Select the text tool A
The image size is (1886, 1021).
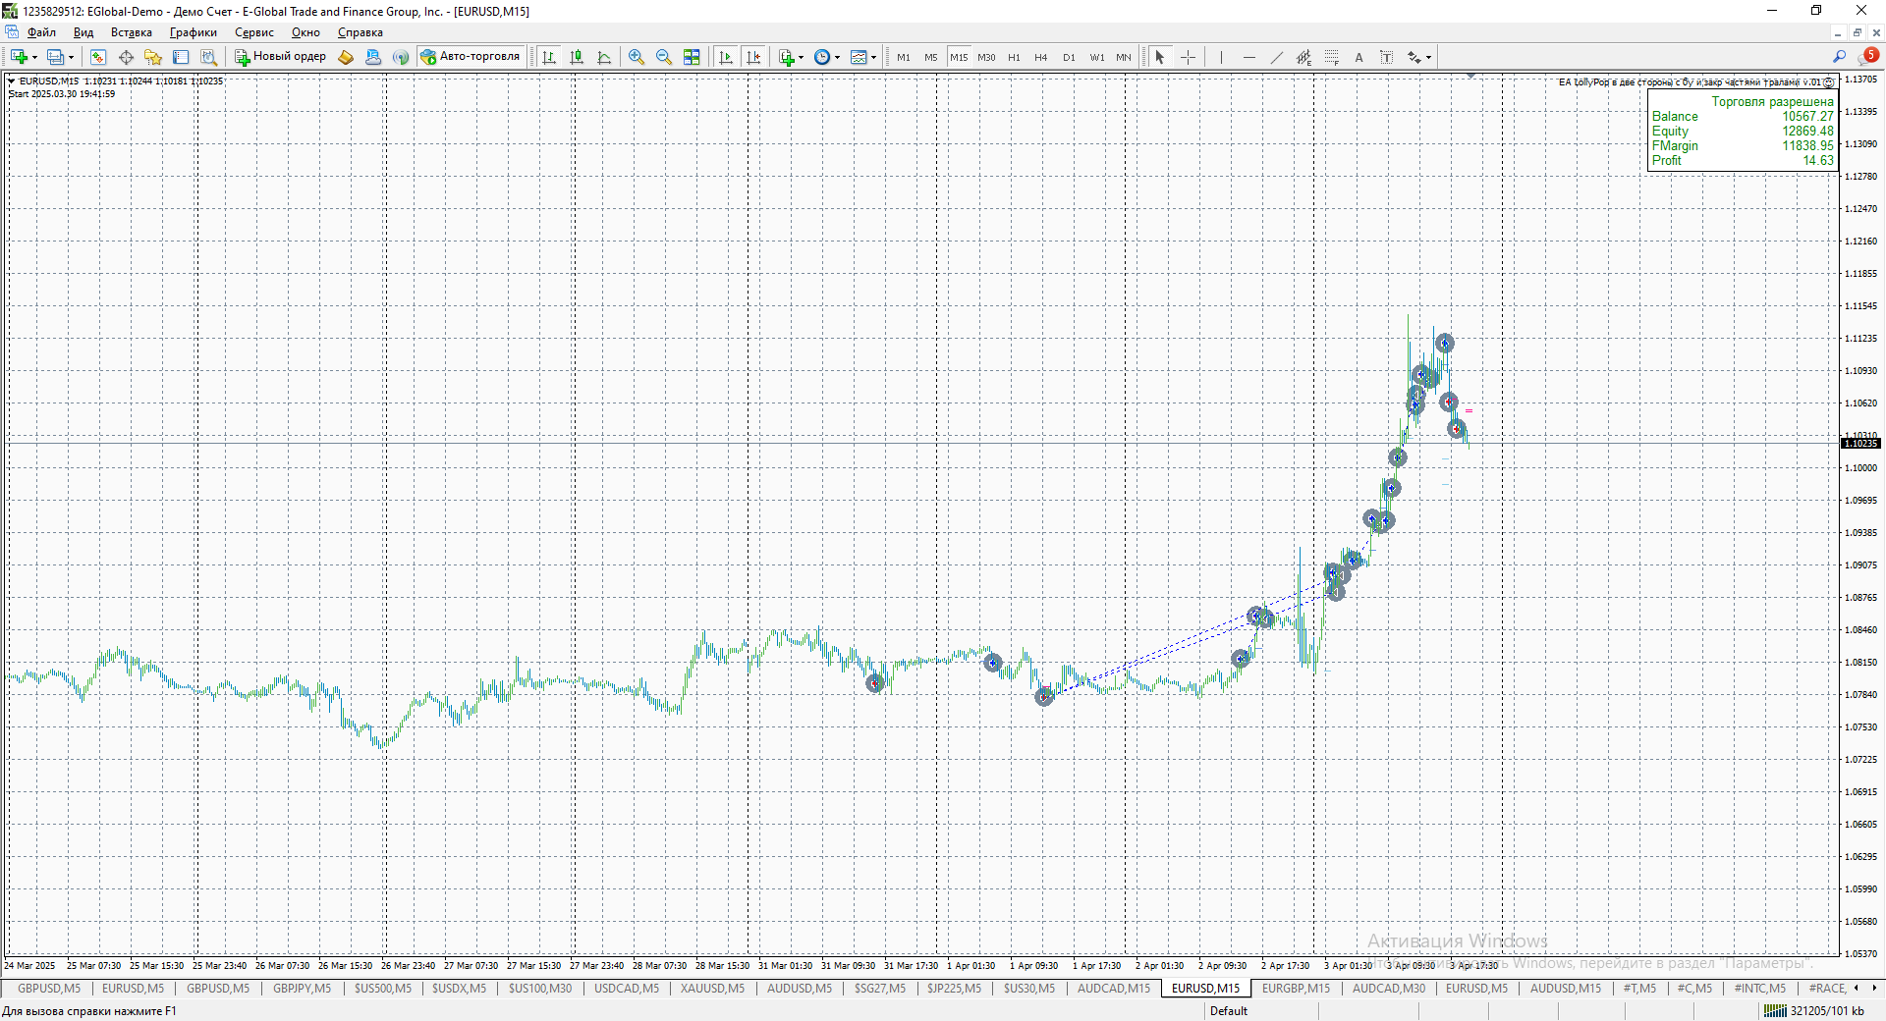tap(1359, 57)
